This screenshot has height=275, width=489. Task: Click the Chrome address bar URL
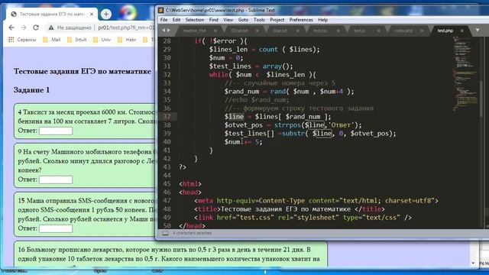(126, 27)
